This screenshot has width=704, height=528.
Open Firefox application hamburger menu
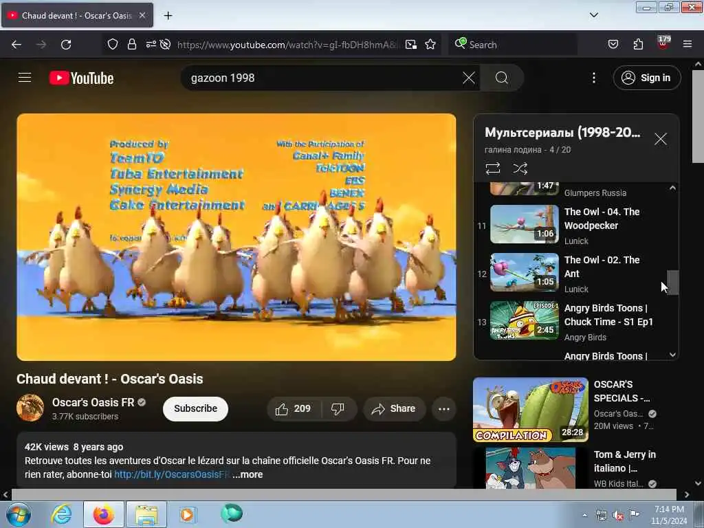click(x=687, y=44)
